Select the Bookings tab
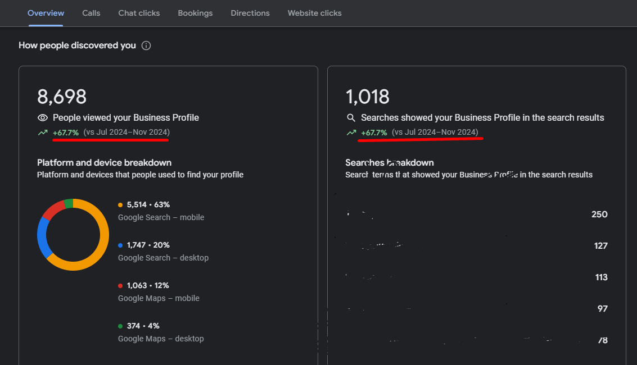Screen dimensions: 637x365 coord(195,13)
